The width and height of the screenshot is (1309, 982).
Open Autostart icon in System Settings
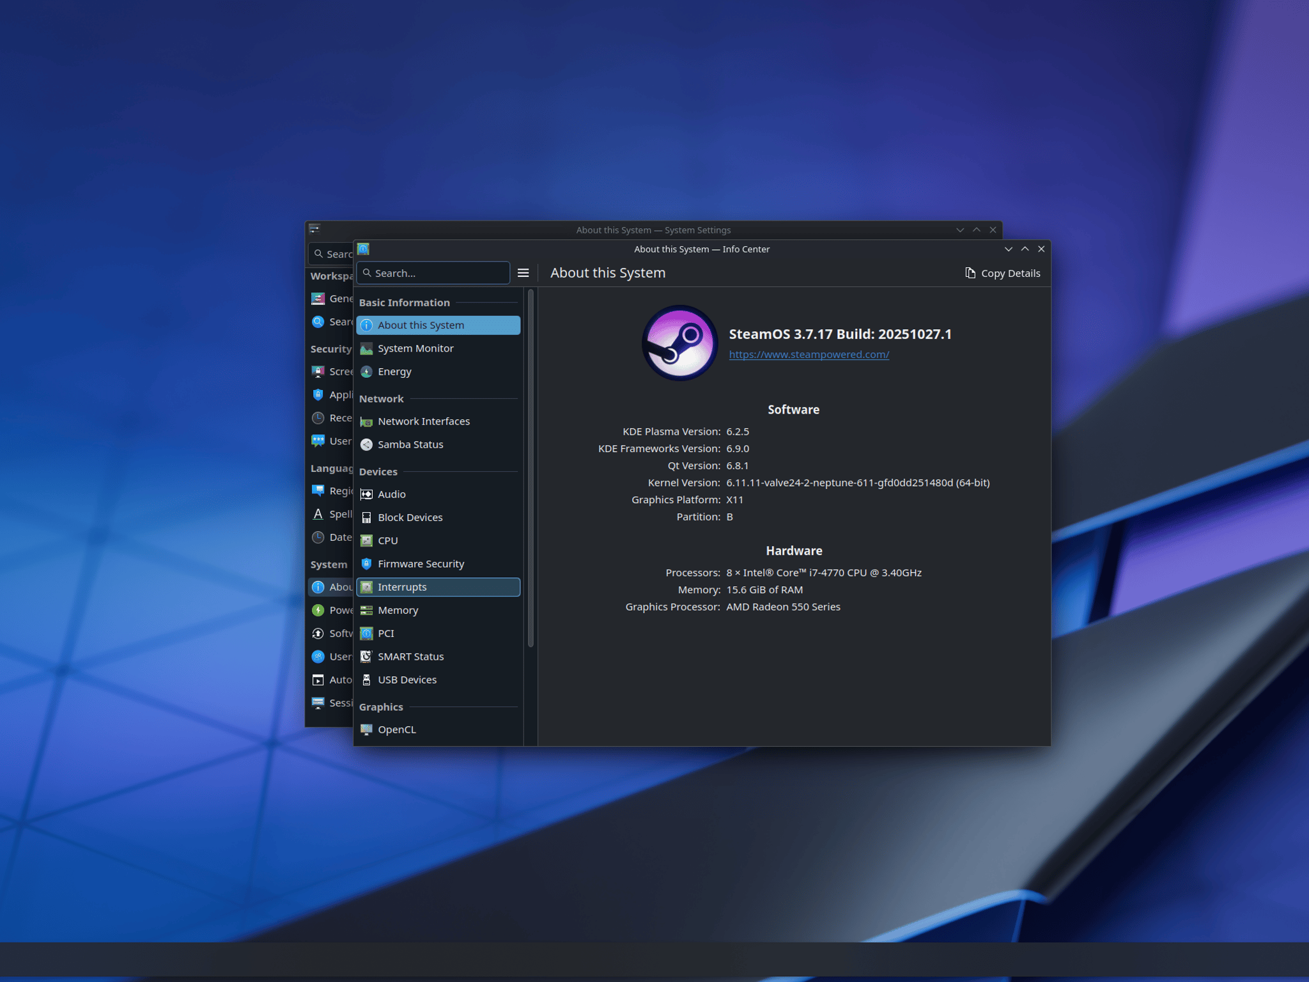point(318,680)
